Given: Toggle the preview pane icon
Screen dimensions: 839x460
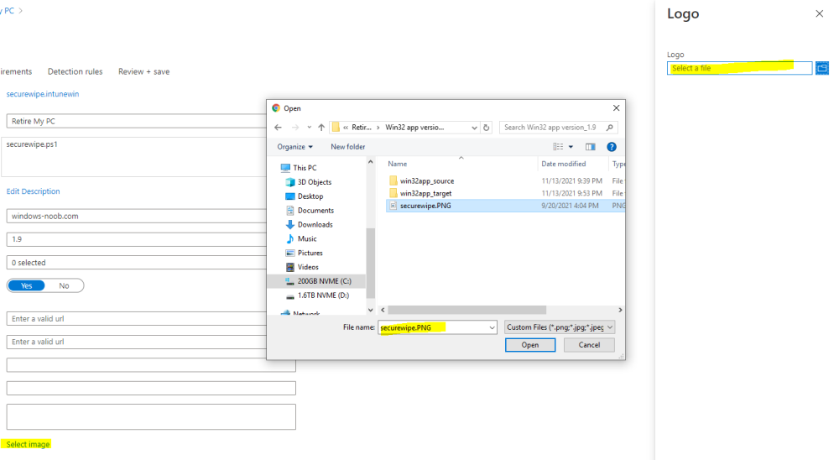Looking at the screenshot, I should click(590, 147).
